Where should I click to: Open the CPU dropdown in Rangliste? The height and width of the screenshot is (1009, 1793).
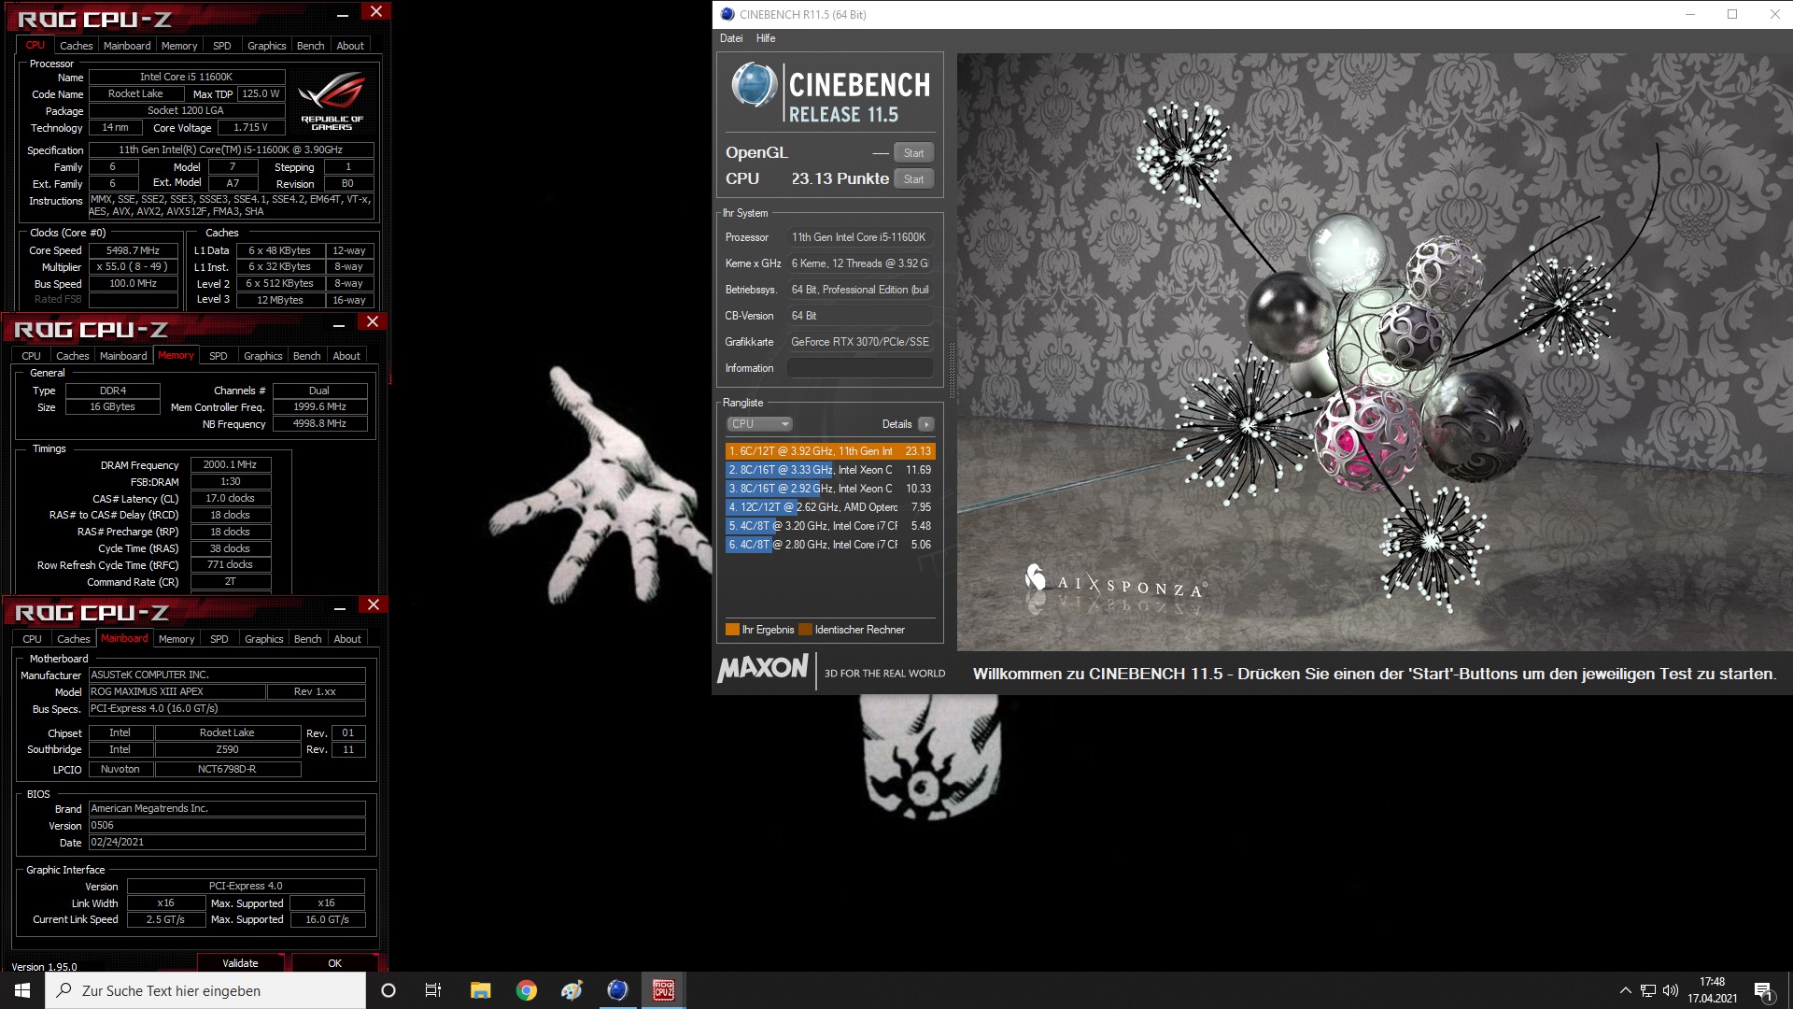(759, 424)
